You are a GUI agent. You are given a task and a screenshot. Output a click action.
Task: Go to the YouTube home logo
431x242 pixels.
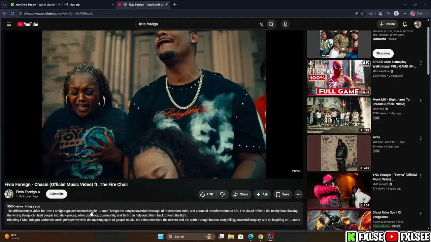tap(28, 24)
